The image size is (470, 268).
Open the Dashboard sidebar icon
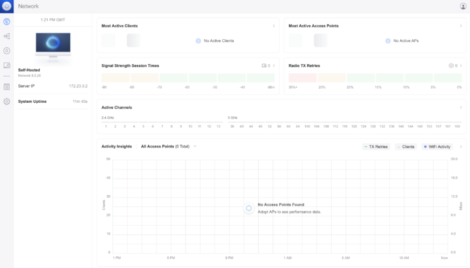click(7, 21)
